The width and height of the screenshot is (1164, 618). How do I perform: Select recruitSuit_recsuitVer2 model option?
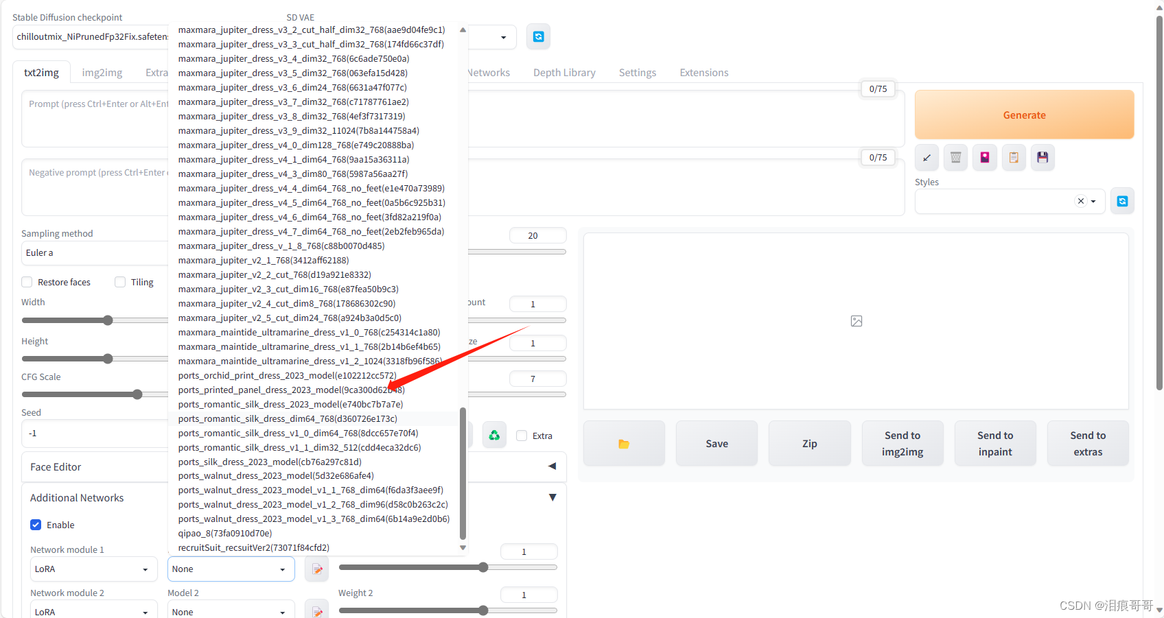pyautogui.click(x=254, y=547)
